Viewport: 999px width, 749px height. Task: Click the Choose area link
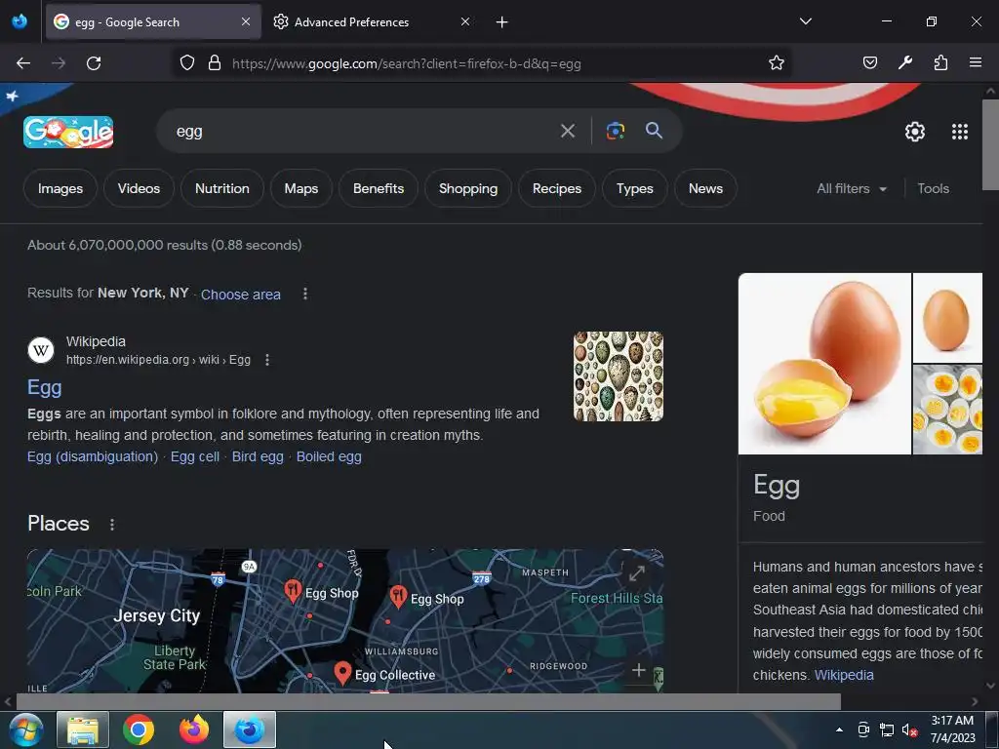(x=240, y=295)
